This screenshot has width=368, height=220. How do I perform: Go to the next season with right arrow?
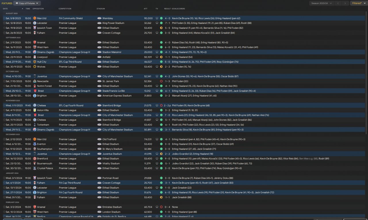(x=345, y=3)
